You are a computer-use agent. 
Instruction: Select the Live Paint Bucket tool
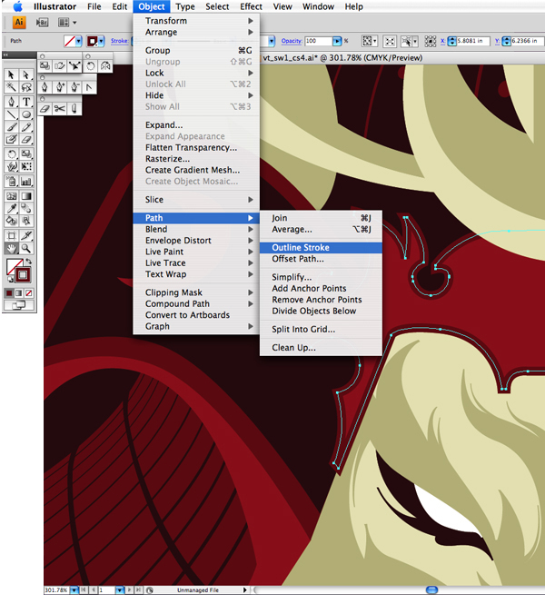pos(11,221)
